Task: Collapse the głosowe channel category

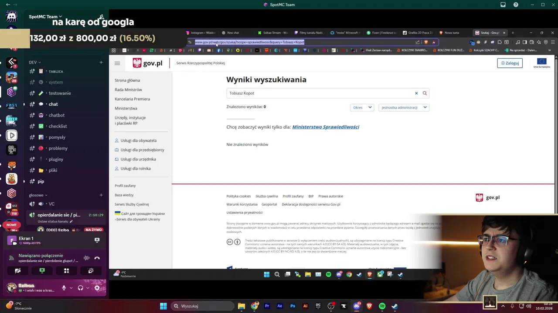Action: 38,195
